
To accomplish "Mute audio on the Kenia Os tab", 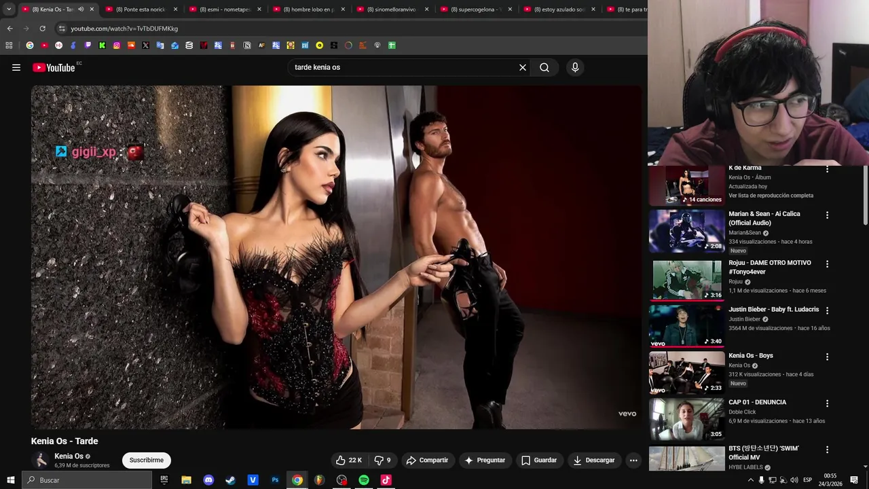I will [80, 10].
